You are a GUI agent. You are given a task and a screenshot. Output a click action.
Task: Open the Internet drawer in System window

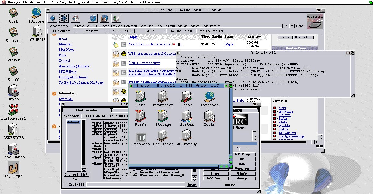[x=209, y=99]
